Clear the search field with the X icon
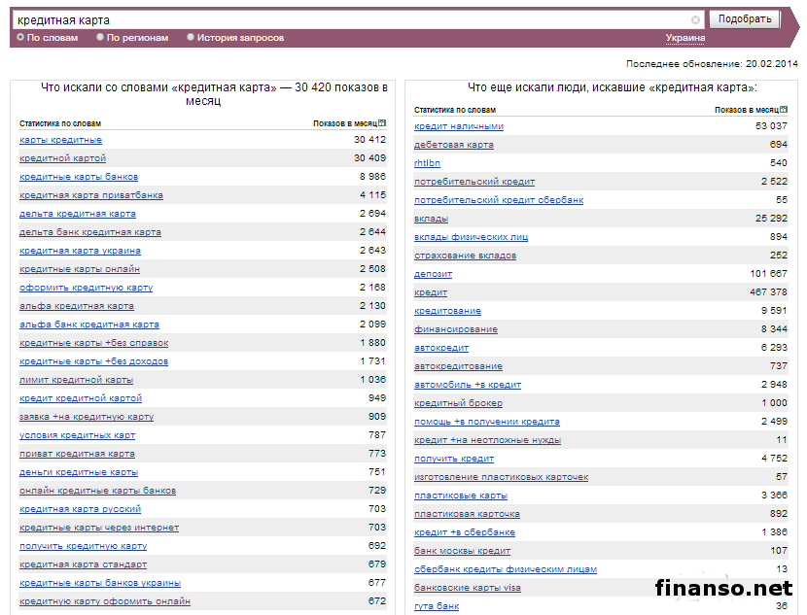 point(695,19)
